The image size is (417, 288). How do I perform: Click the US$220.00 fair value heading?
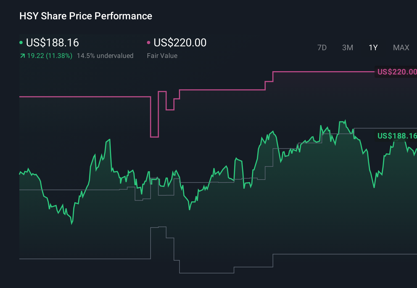[x=180, y=43]
